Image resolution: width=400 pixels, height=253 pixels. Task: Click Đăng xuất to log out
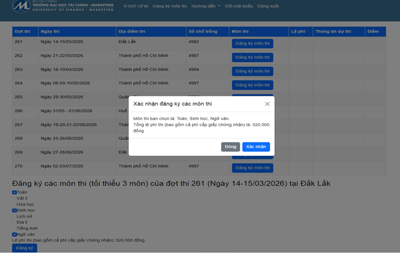click(x=268, y=6)
